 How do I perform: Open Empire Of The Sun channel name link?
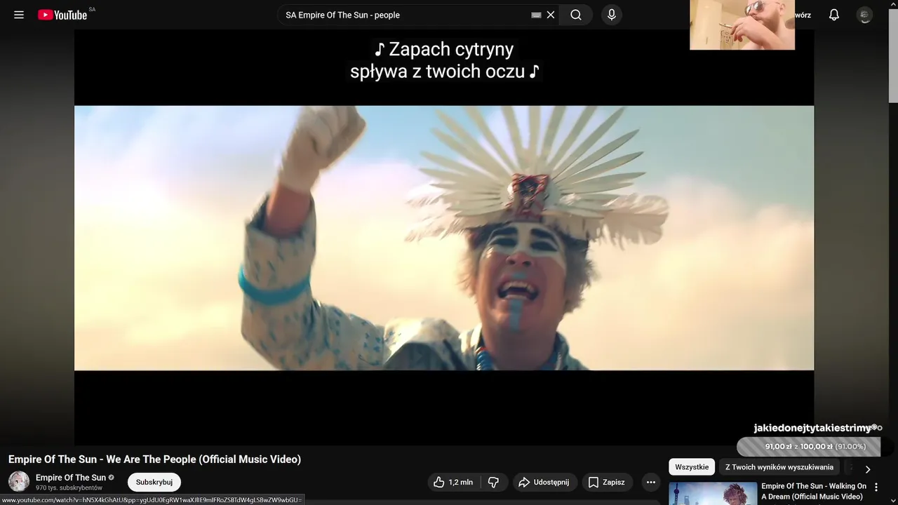click(71, 478)
